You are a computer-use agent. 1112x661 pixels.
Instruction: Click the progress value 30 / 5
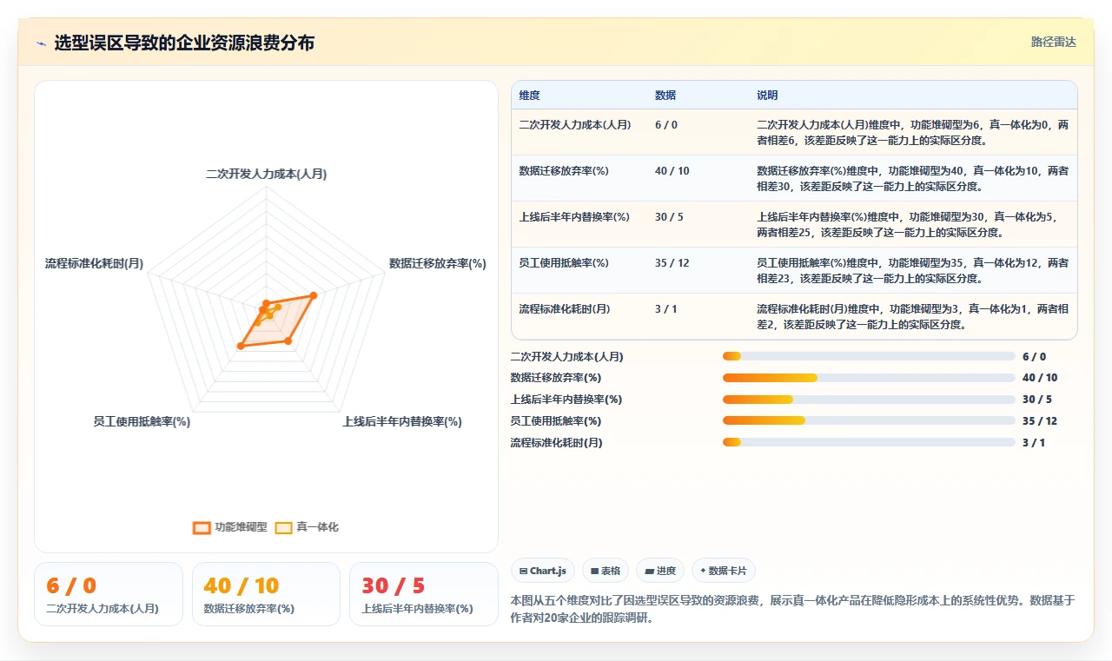(1037, 400)
